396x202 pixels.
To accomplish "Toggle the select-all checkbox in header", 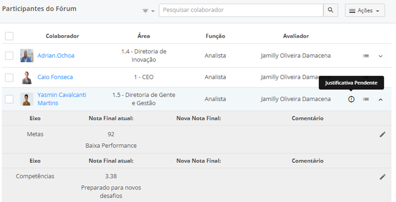I will (x=9, y=36).
